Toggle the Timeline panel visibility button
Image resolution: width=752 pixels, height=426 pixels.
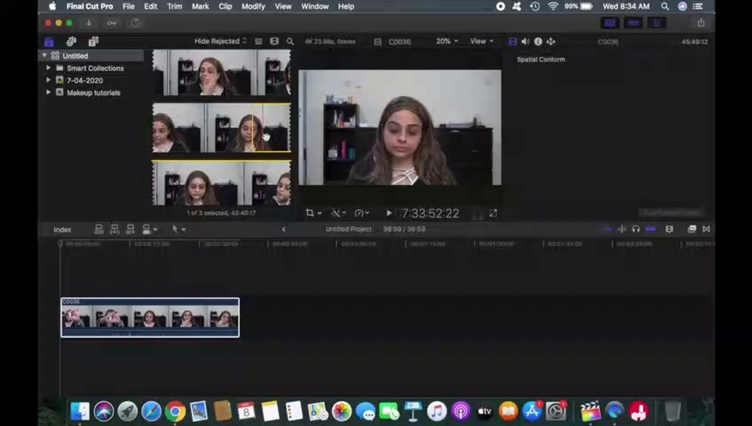click(634, 23)
